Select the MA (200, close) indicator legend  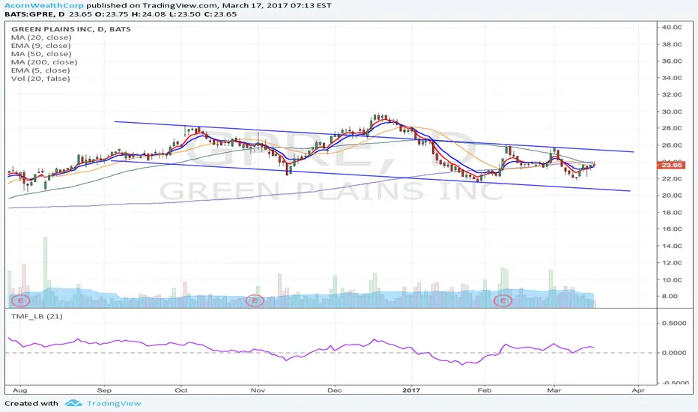tap(44, 62)
